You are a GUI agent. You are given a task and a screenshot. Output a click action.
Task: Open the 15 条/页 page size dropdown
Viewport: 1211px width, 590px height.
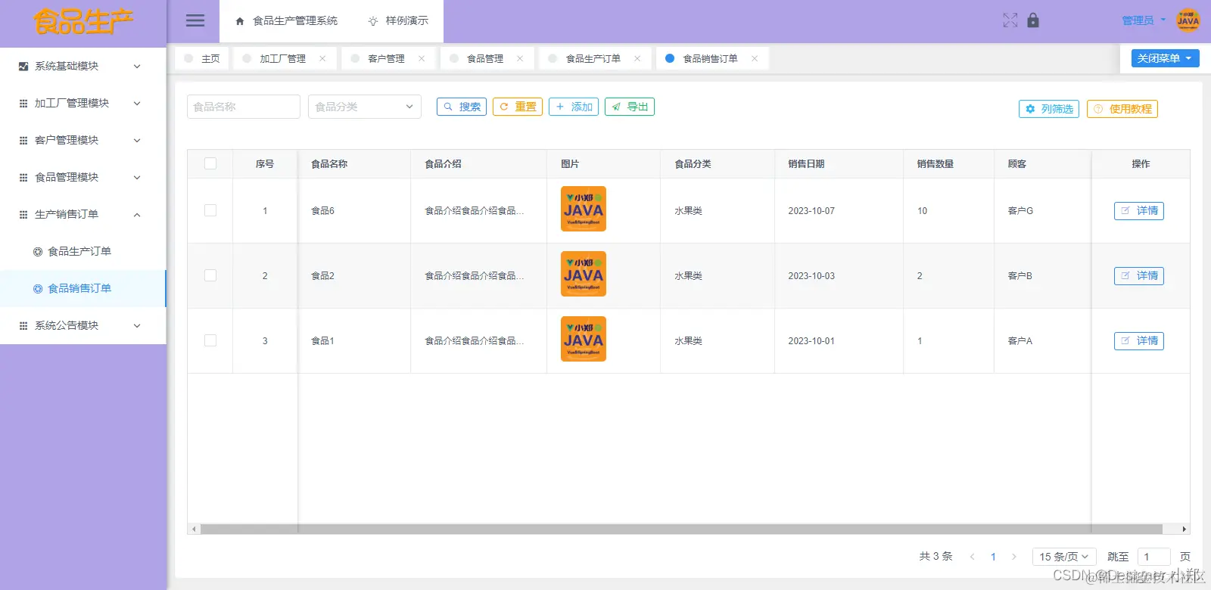pyautogui.click(x=1063, y=557)
